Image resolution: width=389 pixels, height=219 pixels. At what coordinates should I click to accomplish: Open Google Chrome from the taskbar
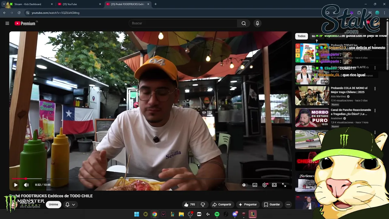(x=154, y=214)
